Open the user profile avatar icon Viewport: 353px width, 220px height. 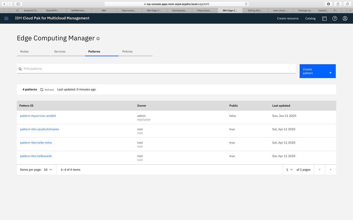point(345,18)
